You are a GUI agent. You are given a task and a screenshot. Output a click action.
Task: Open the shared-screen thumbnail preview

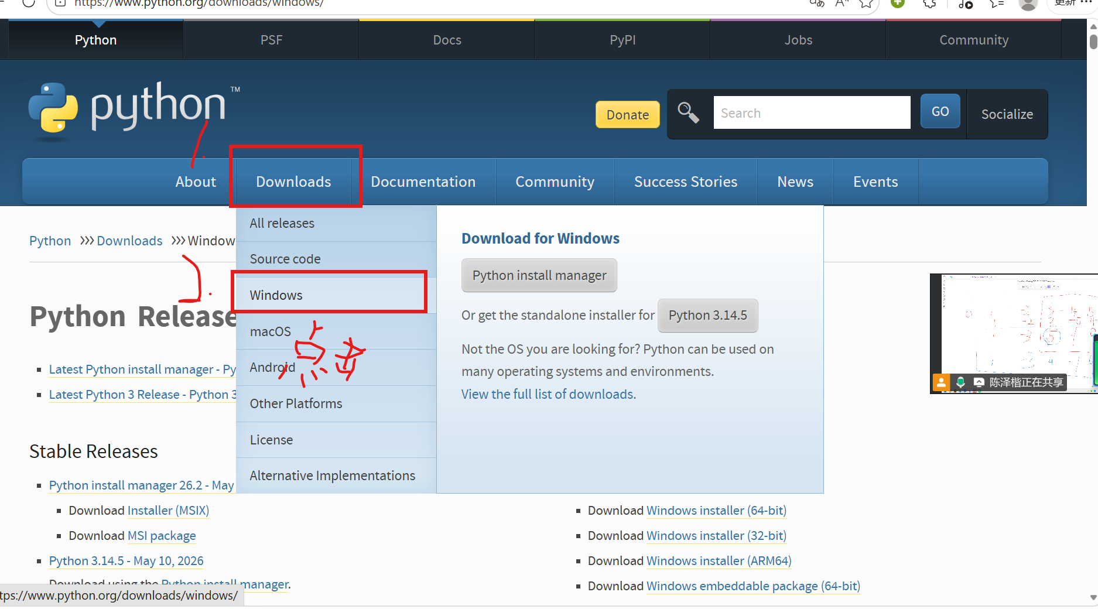click(x=1014, y=333)
